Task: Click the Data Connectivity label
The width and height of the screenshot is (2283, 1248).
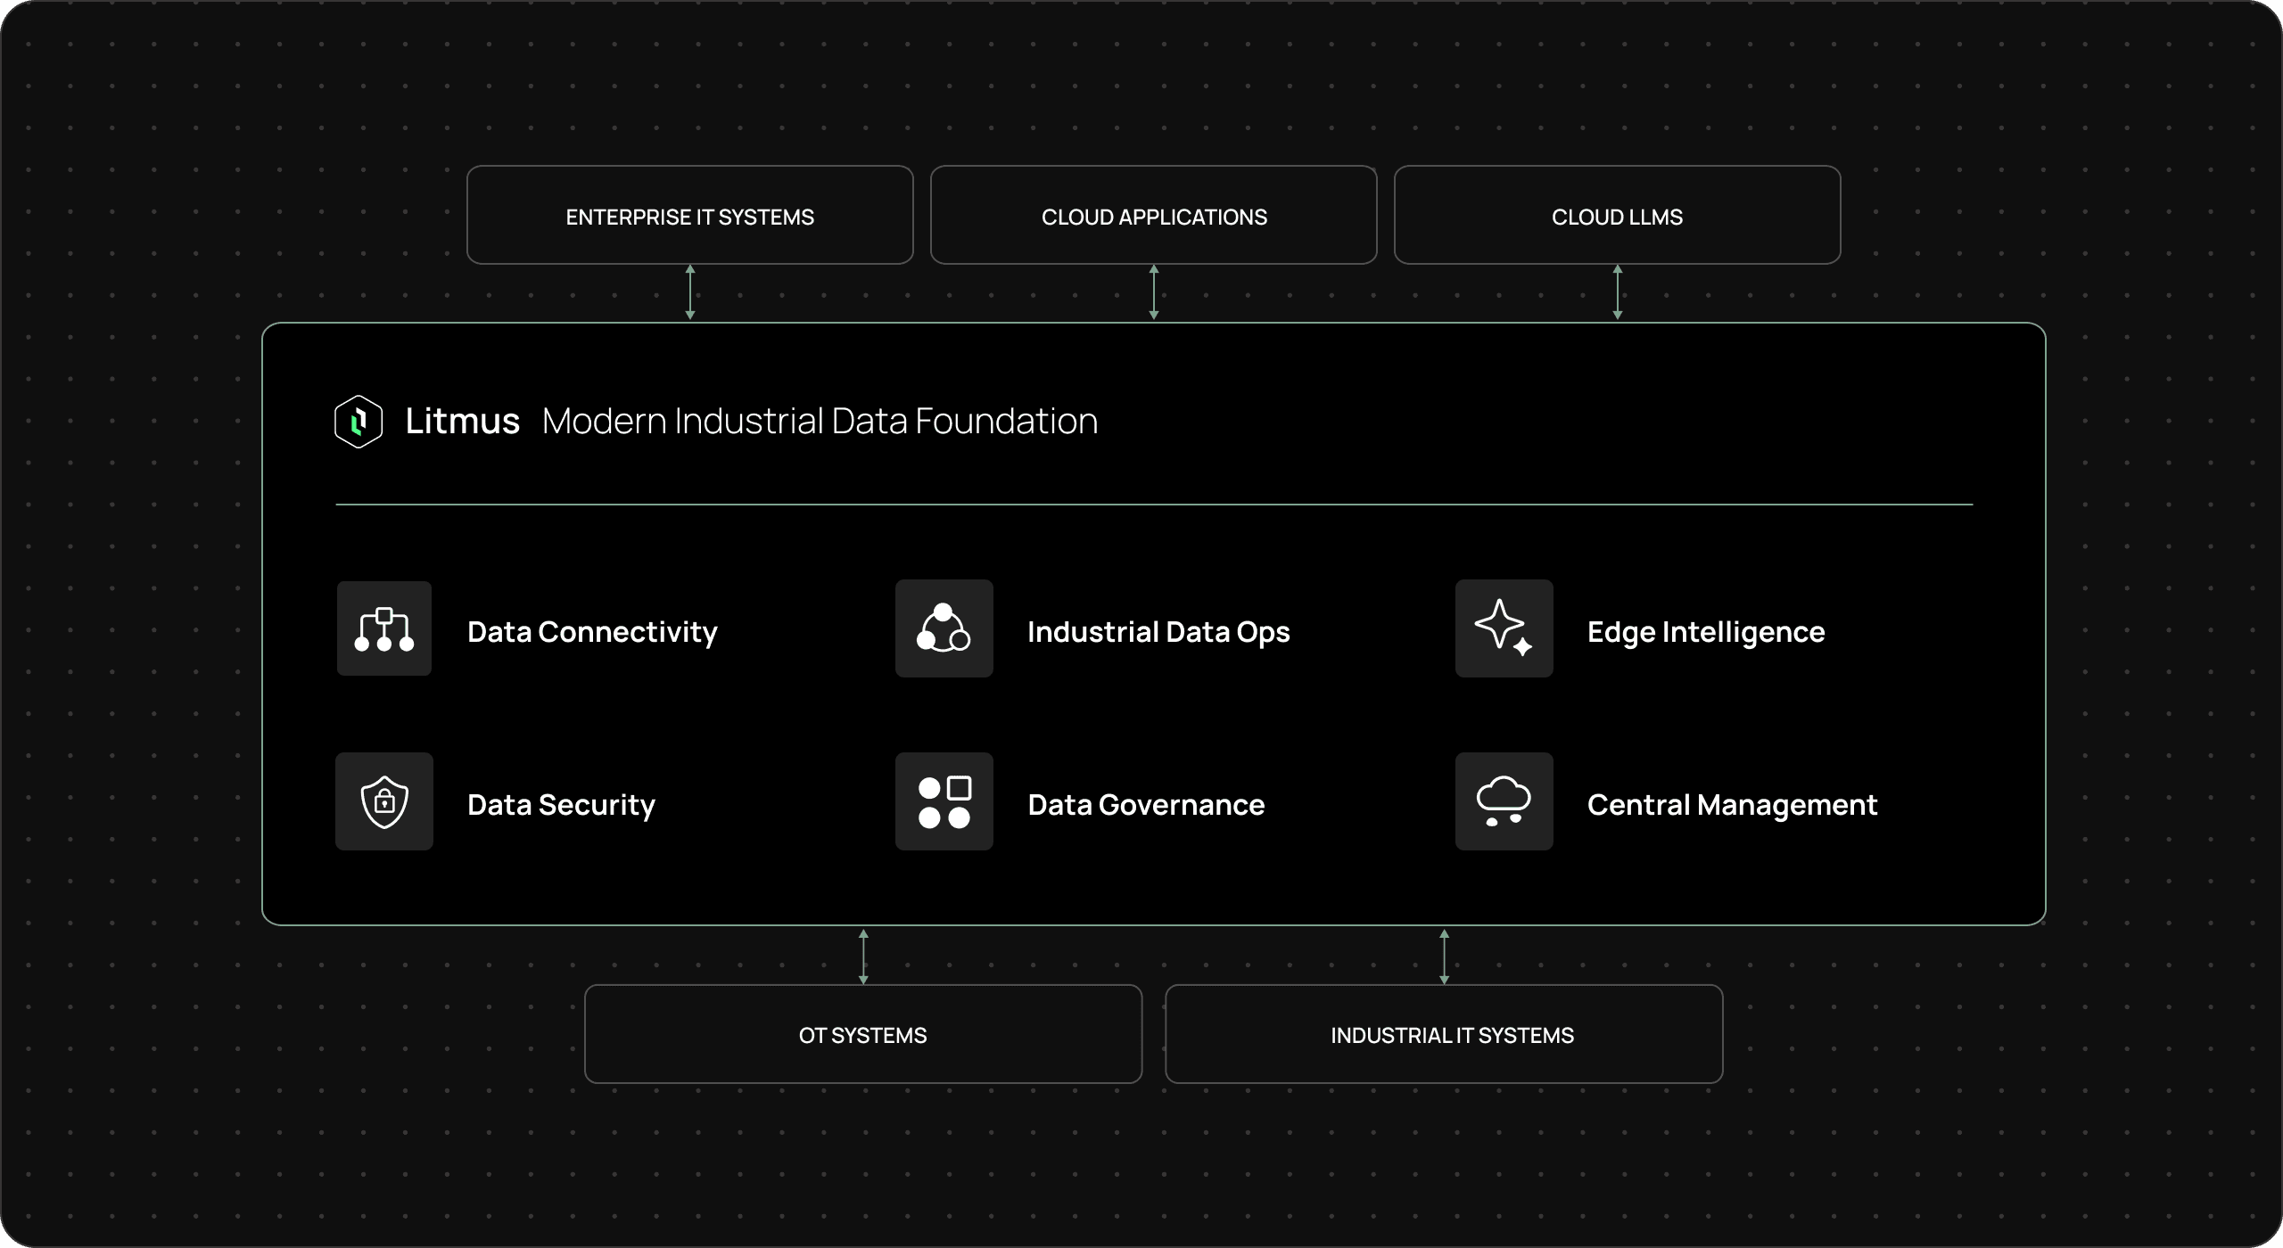Action: pos(592,632)
